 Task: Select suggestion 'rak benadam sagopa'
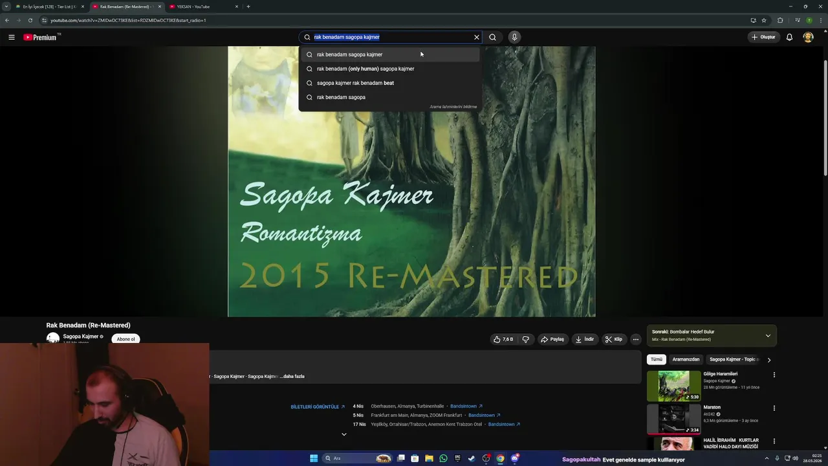[x=389, y=97]
